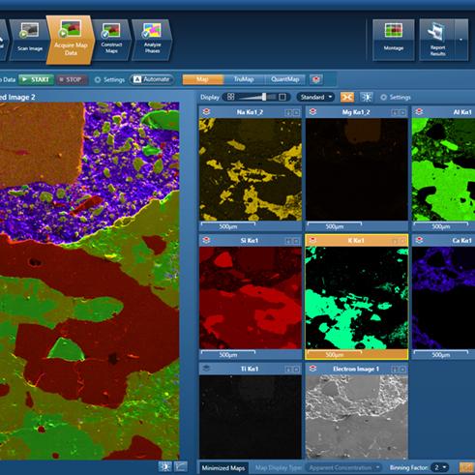The image size is (475, 475).
Task: Toggle layer inclusion for Ca Kα1 map
Action: [419, 240]
